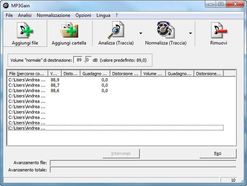Expand the Analizza dropdown arrow
Screen dimensions: 247x186
[140, 33]
